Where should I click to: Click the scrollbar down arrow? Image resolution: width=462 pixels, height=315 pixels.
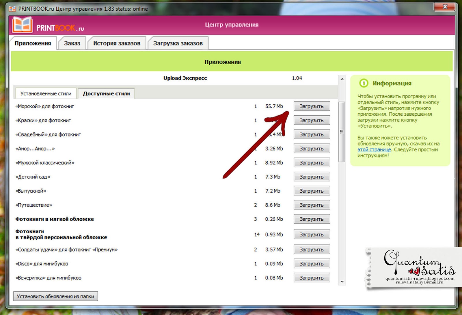click(x=342, y=282)
